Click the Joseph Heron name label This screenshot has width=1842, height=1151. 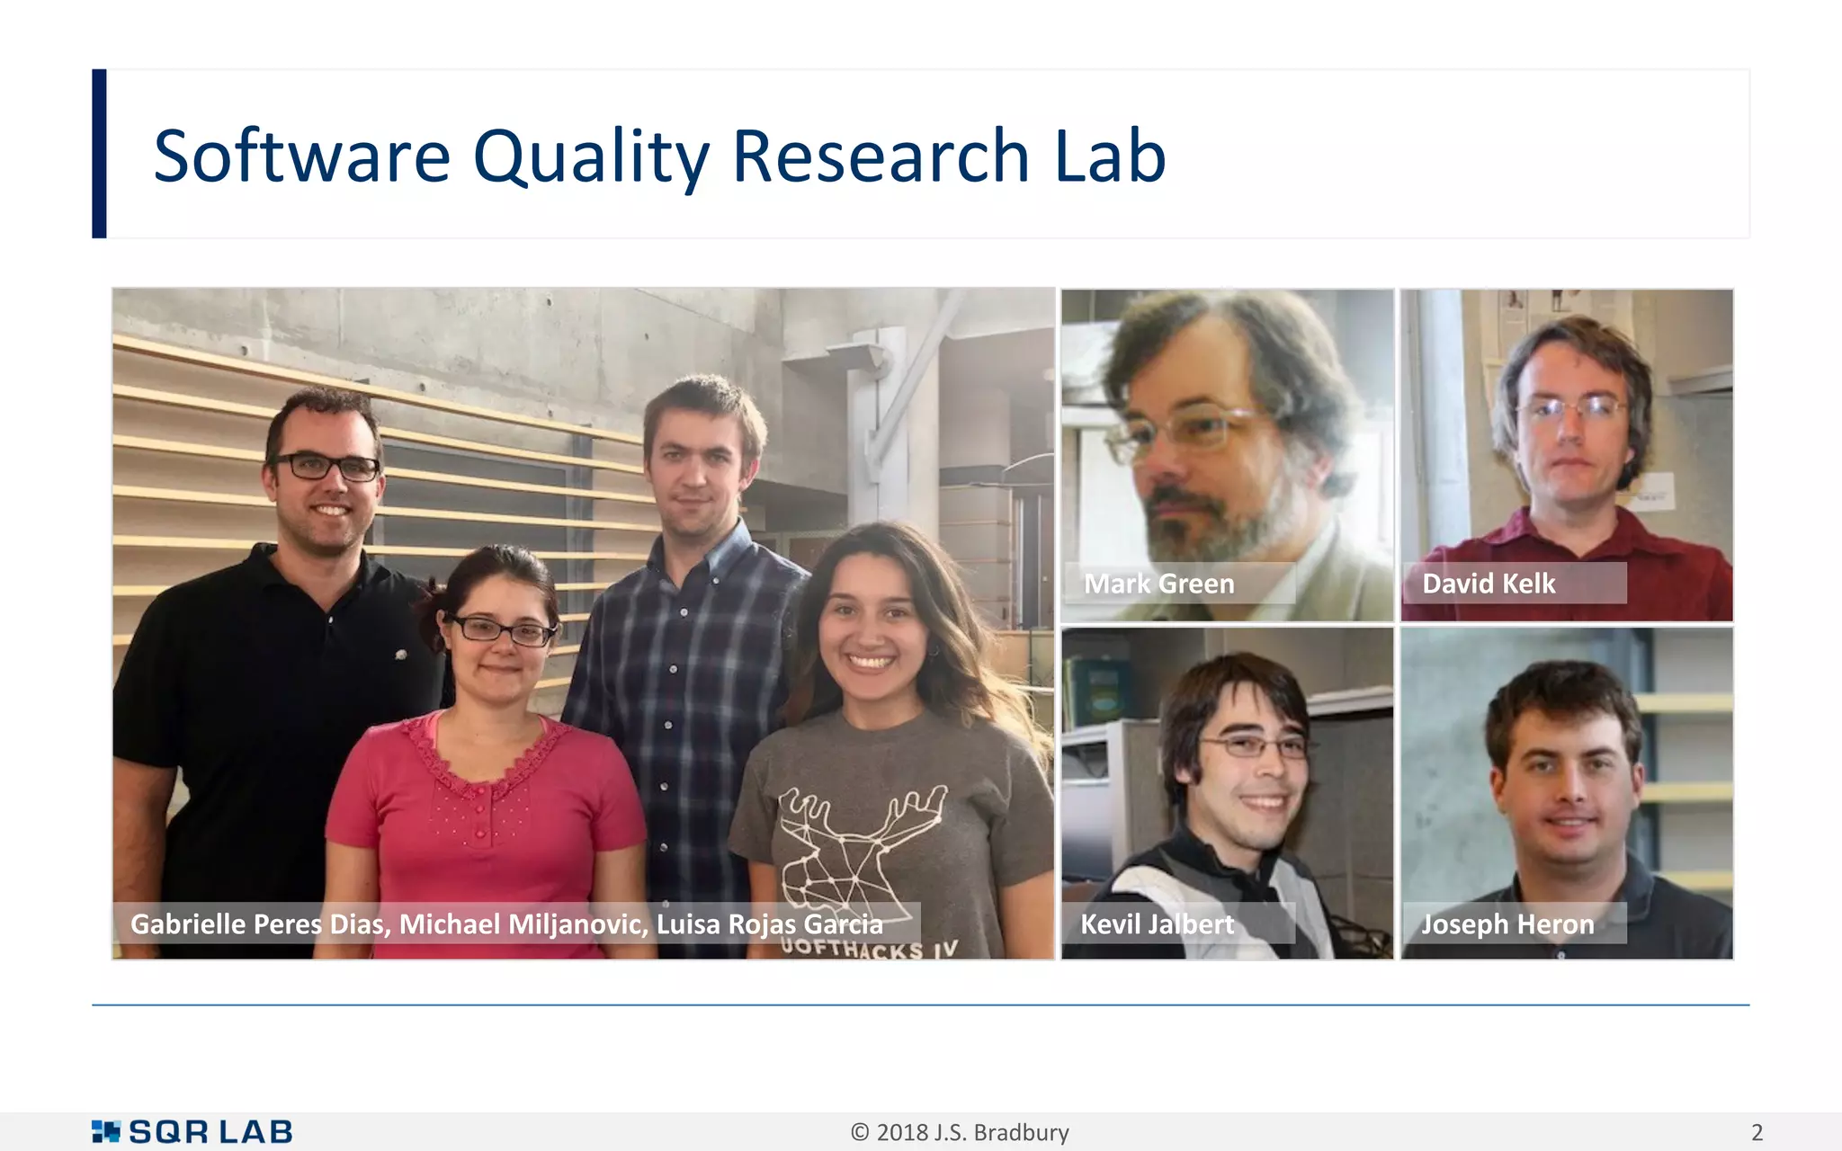1507,923
